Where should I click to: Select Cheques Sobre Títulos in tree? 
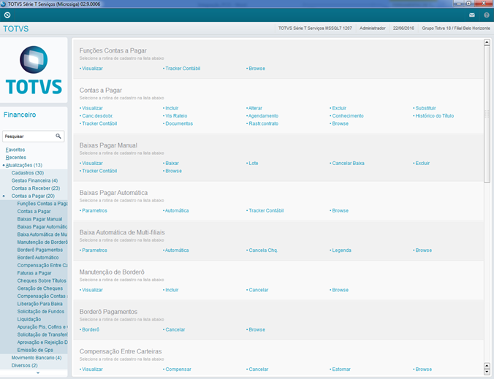(42, 281)
